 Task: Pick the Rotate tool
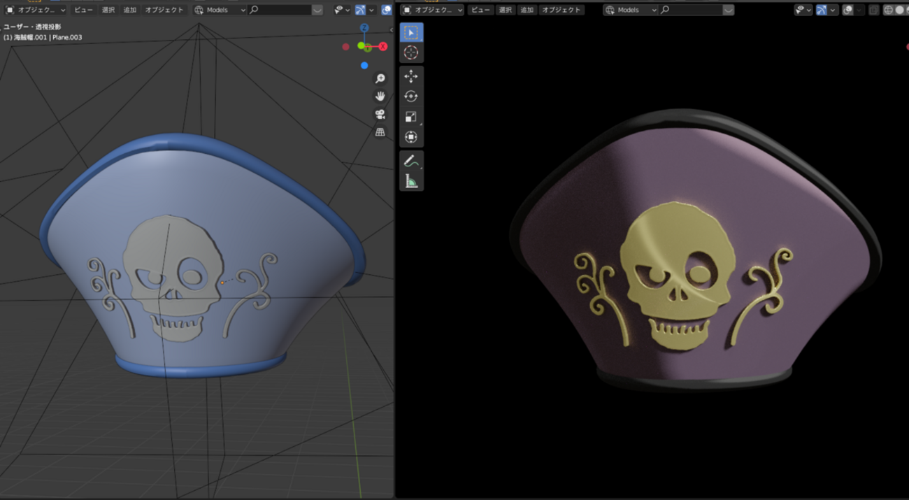[x=411, y=97]
